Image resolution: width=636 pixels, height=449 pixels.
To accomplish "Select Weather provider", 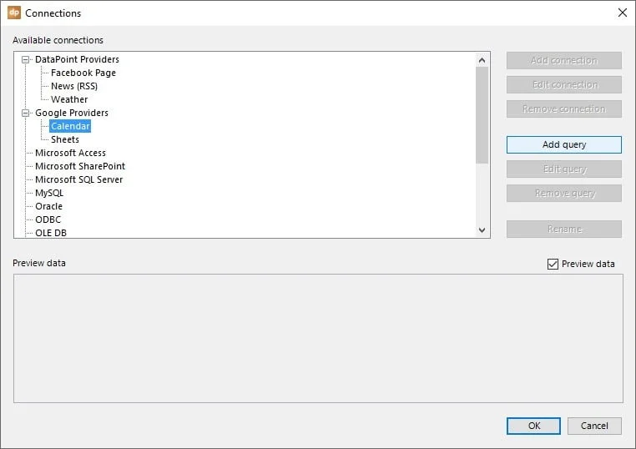I will pos(69,99).
